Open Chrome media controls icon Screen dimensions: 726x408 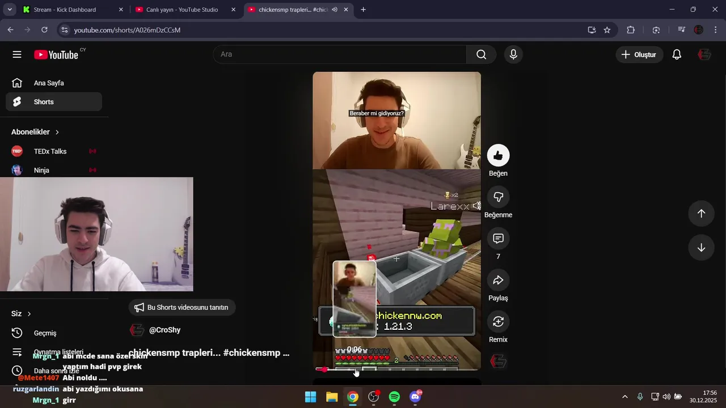point(681,30)
